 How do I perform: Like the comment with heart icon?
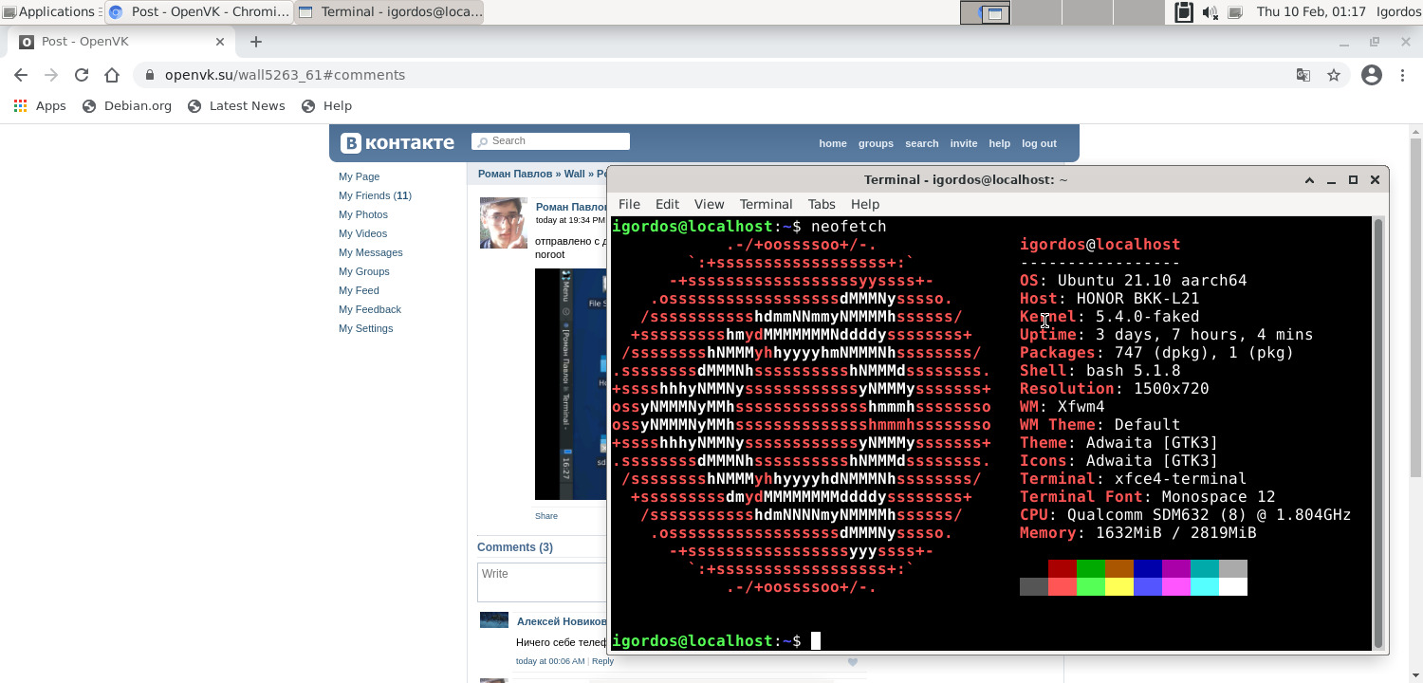click(x=852, y=662)
